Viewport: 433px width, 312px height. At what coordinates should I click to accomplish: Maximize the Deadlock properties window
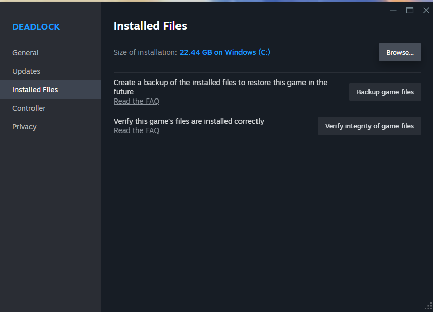pos(410,10)
